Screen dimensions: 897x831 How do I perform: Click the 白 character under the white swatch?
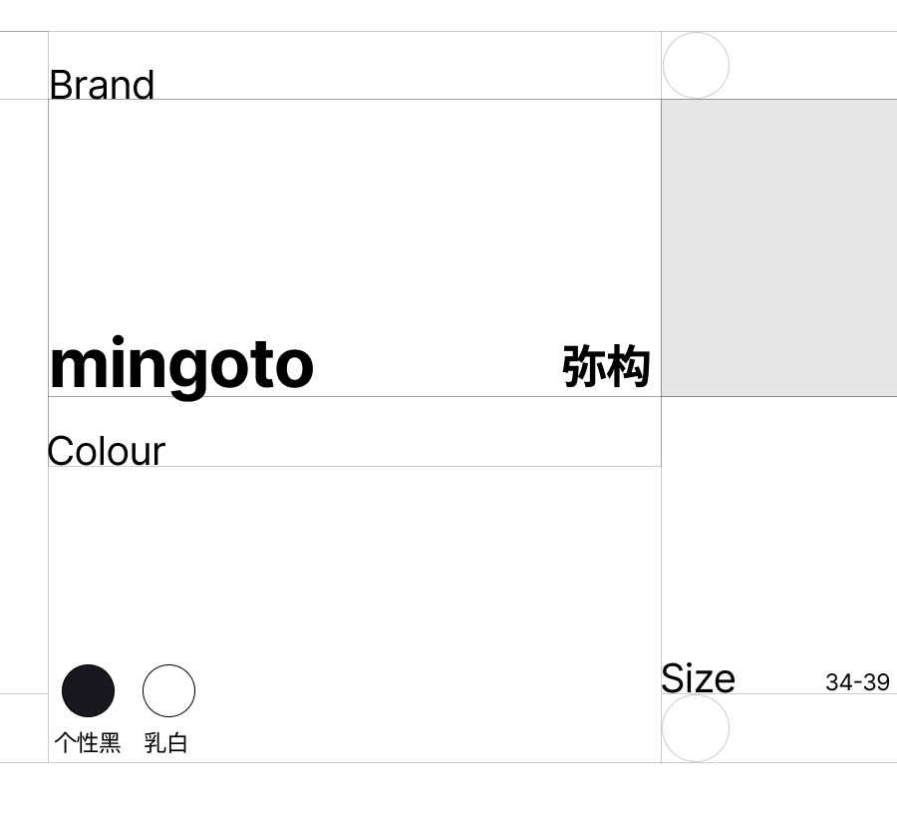coord(176,743)
